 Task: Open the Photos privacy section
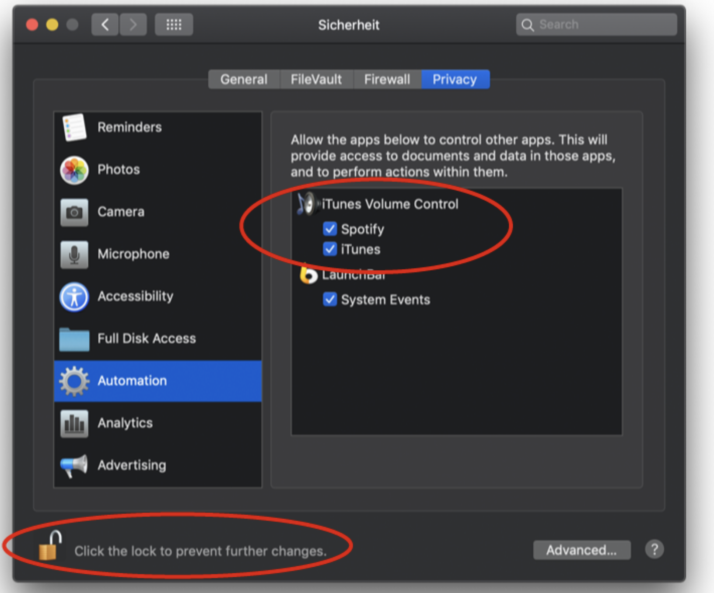[118, 170]
